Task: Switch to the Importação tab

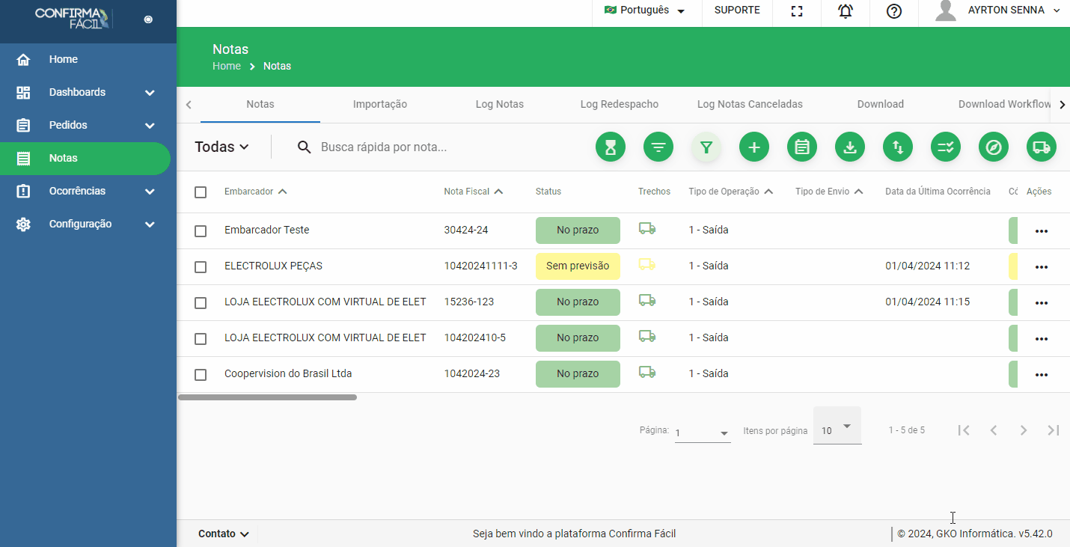Action: [380, 105]
